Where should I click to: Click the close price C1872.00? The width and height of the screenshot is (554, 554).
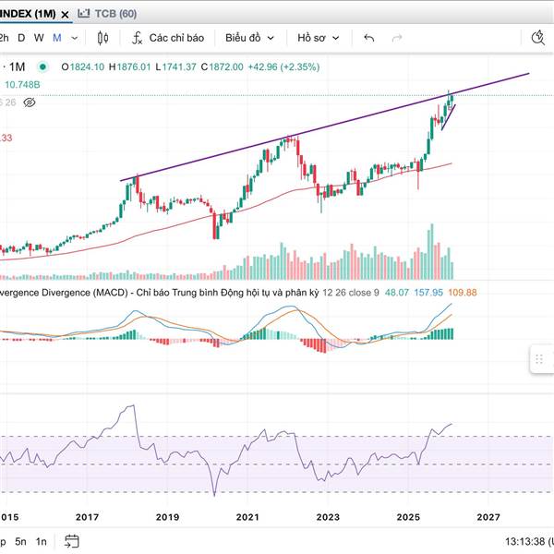[223, 66]
